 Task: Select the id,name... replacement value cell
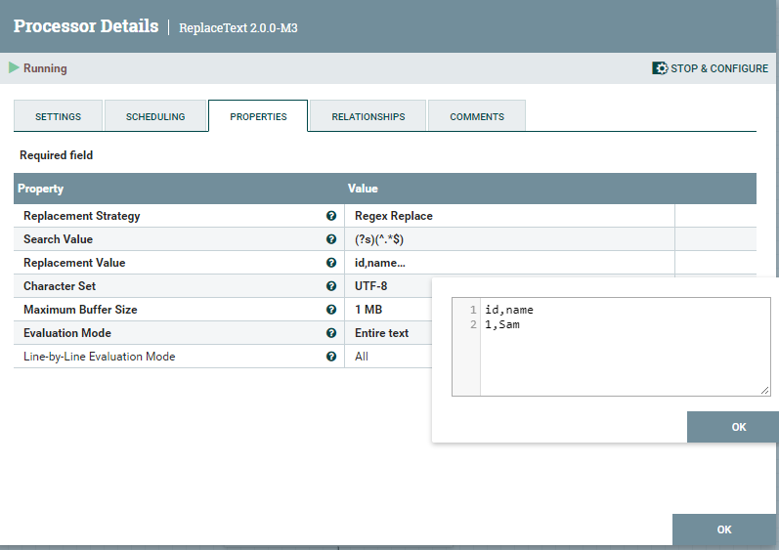point(509,263)
